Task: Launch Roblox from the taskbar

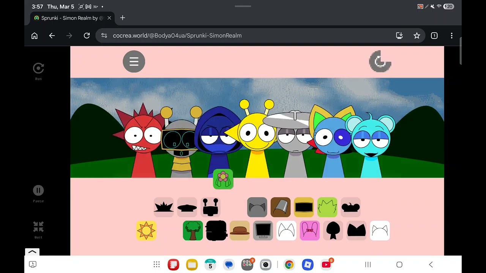Action: click(x=308, y=265)
